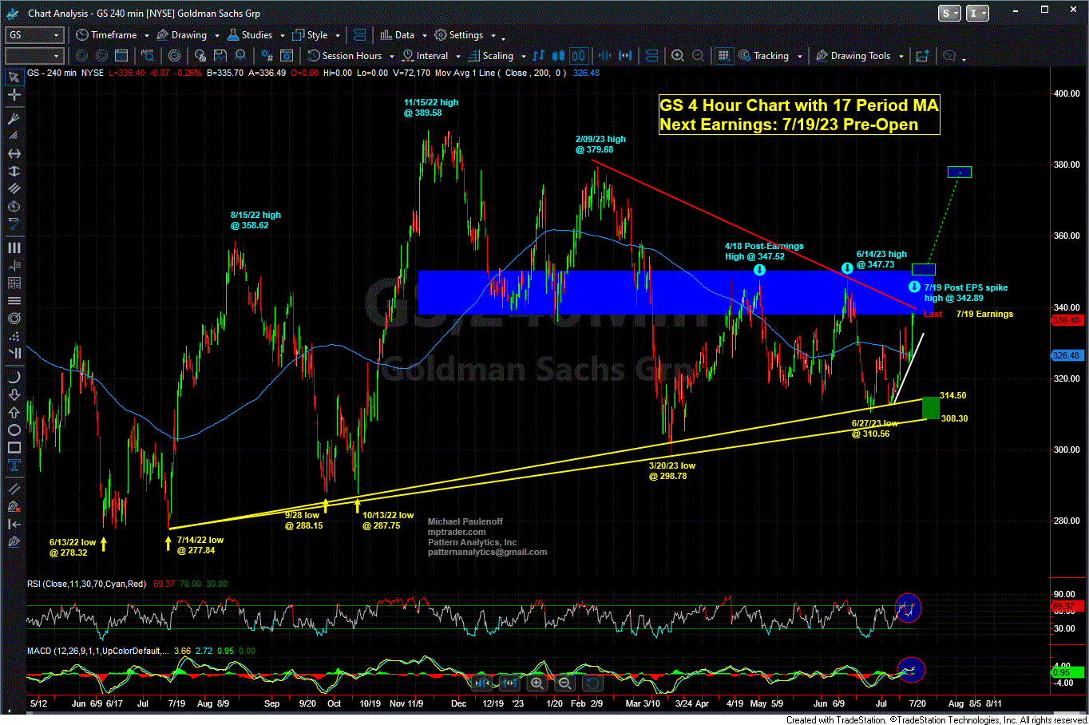Expand the Tracking dropdown

[798, 56]
